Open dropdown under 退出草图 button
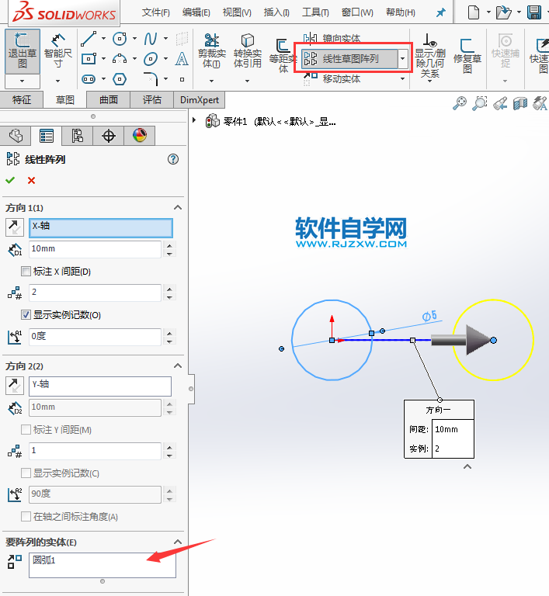This screenshot has height=596, width=549. [x=22, y=81]
